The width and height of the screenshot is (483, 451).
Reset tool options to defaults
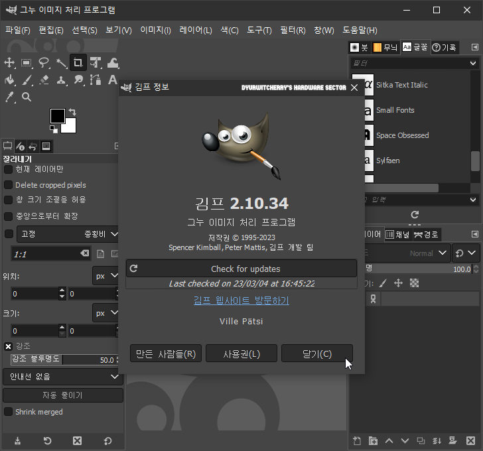click(x=107, y=441)
